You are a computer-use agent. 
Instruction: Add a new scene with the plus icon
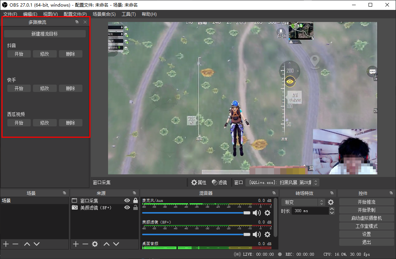(x=6, y=244)
